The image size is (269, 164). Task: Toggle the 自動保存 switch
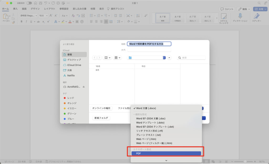tap(29, 3)
